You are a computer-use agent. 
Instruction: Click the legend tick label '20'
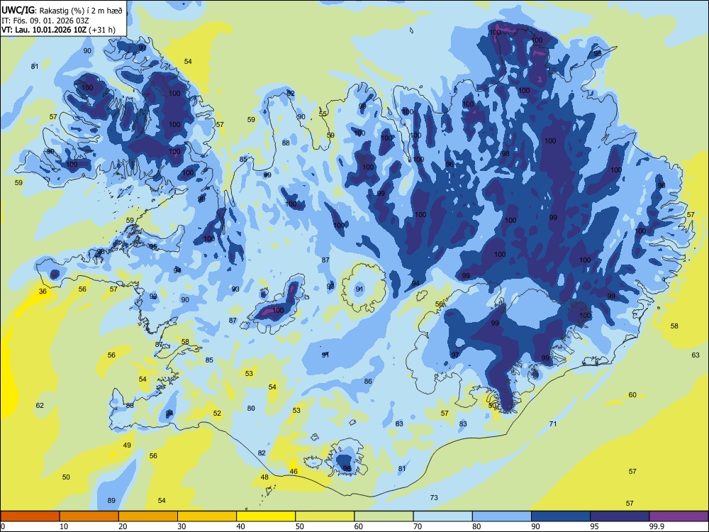(123, 526)
